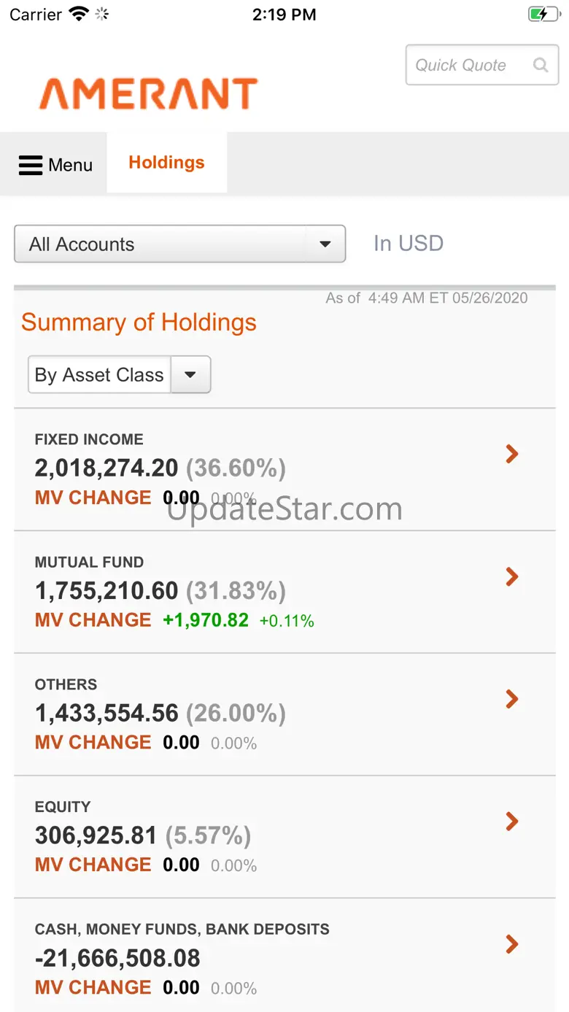The width and height of the screenshot is (569, 1012).
Task: Tap the battery status icon
Action: coord(543,15)
